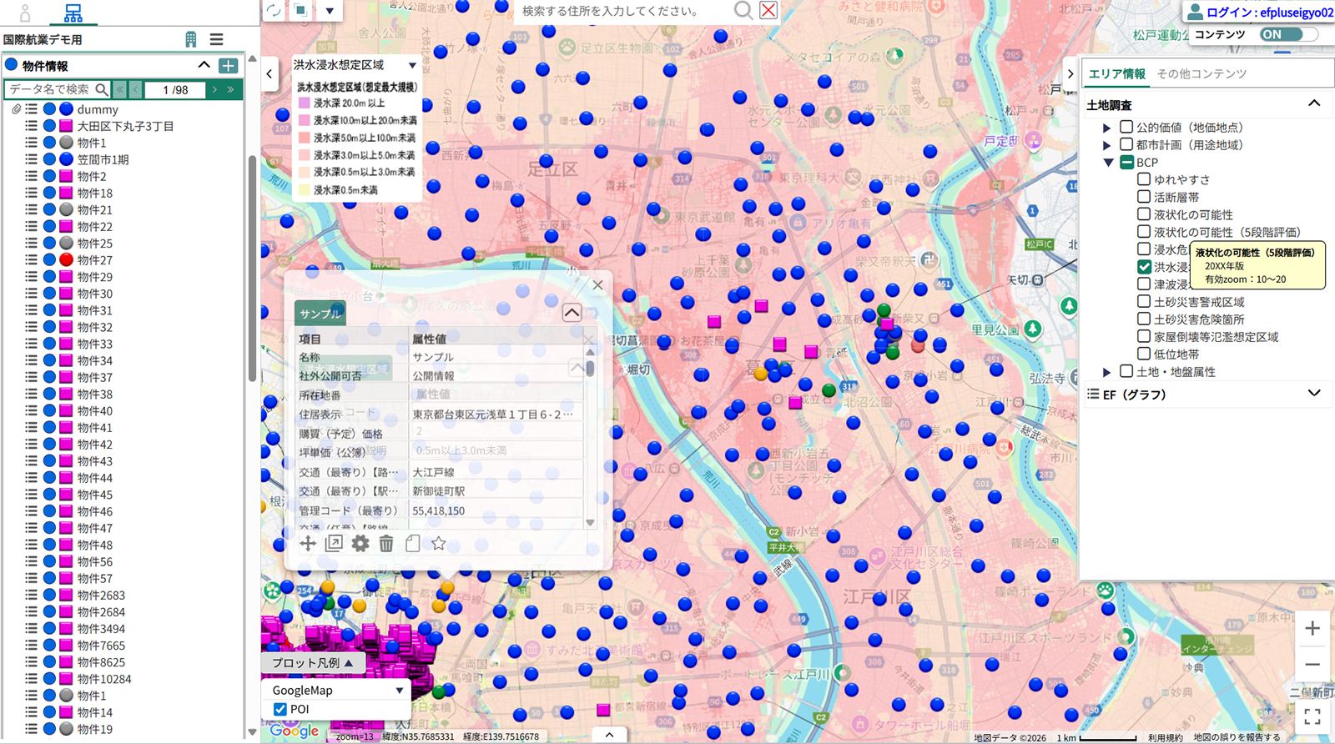Click the map zoom in plus button
The height and width of the screenshot is (744, 1335).
coord(1312,628)
